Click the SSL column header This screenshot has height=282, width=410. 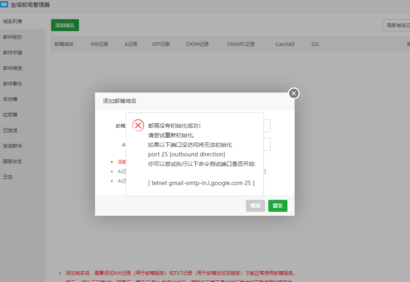pyautogui.click(x=315, y=44)
